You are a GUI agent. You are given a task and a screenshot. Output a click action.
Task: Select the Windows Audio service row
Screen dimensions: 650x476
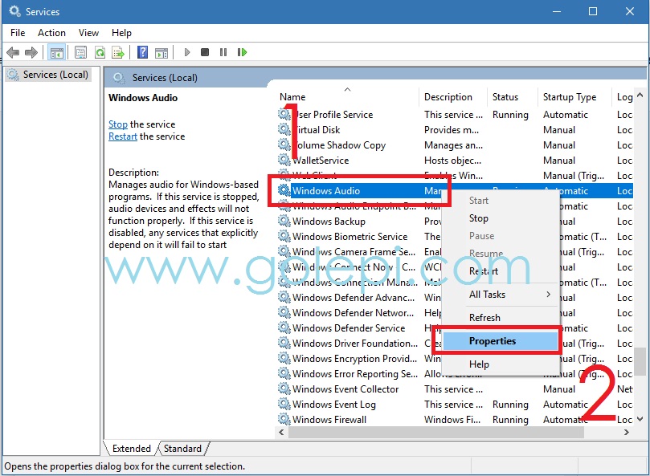(455, 190)
